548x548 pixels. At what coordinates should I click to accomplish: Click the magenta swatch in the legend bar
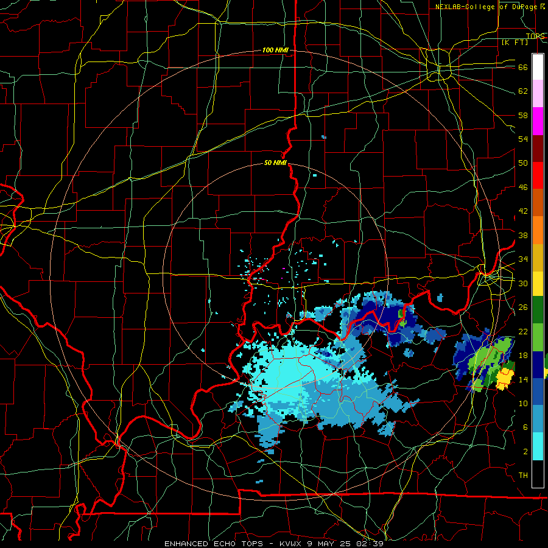tap(538, 121)
